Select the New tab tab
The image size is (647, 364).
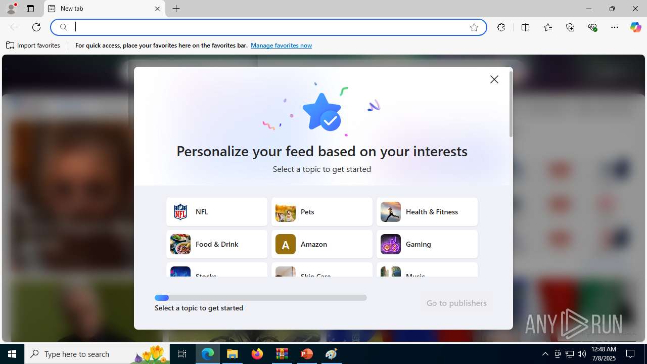pyautogui.click(x=105, y=9)
